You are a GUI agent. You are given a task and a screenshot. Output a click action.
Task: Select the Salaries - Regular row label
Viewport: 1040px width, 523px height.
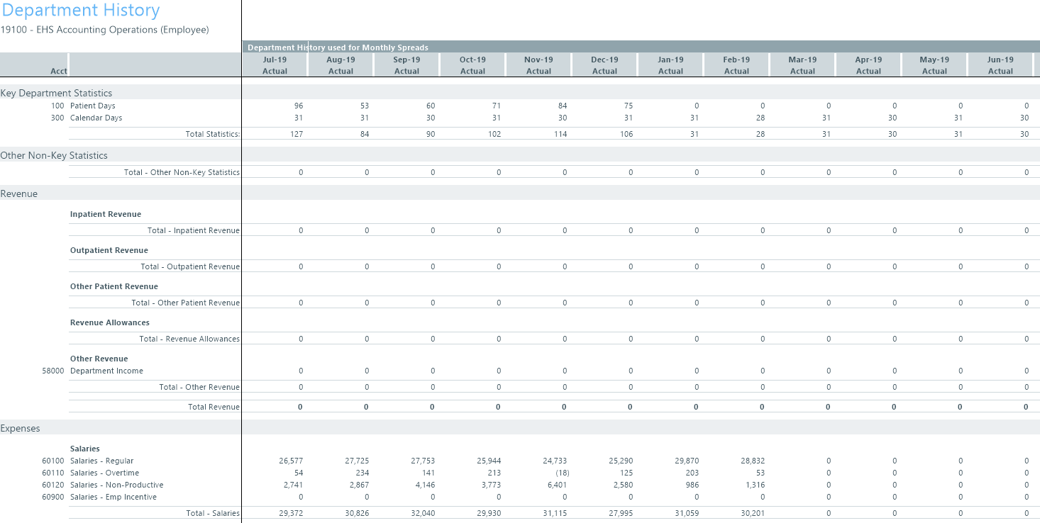(101, 461)
